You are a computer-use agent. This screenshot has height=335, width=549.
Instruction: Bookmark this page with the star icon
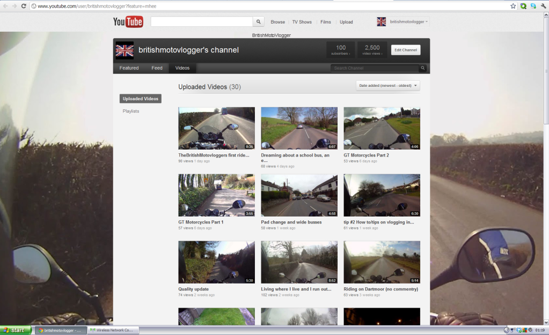(513, 6)
